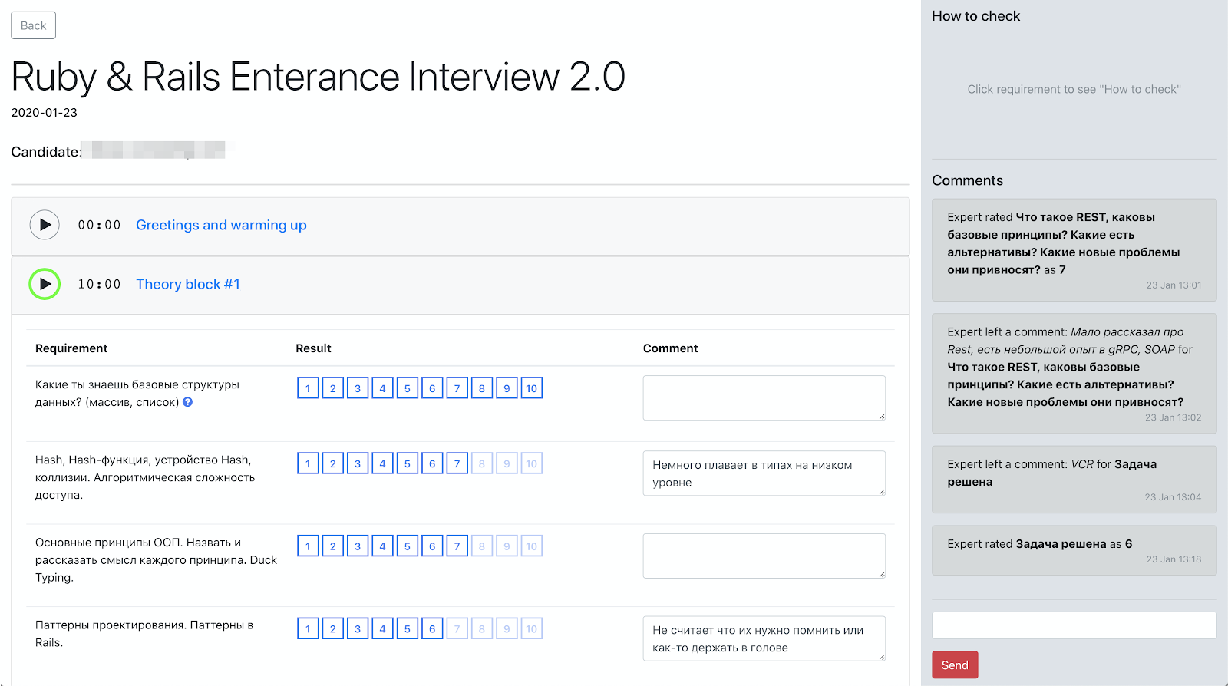The width and height of the screenshot is (1228, 686).
Task: Rate design patterns question as 3
Action: coord(358,628)
